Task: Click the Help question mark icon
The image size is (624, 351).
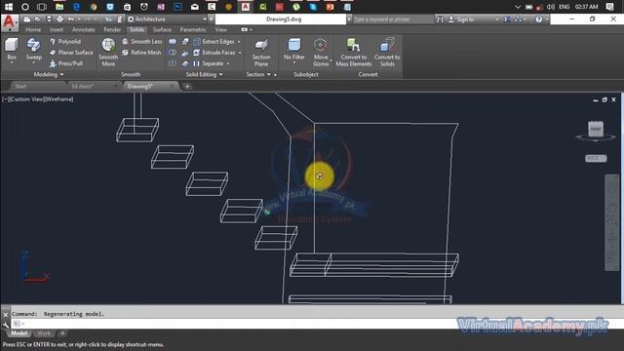Action: coord(539,19)
